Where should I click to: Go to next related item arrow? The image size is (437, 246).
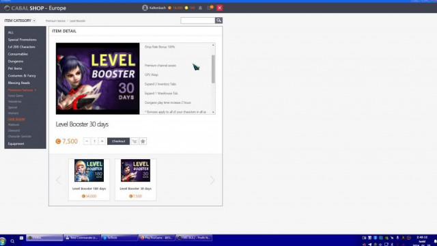pos(212,180)
